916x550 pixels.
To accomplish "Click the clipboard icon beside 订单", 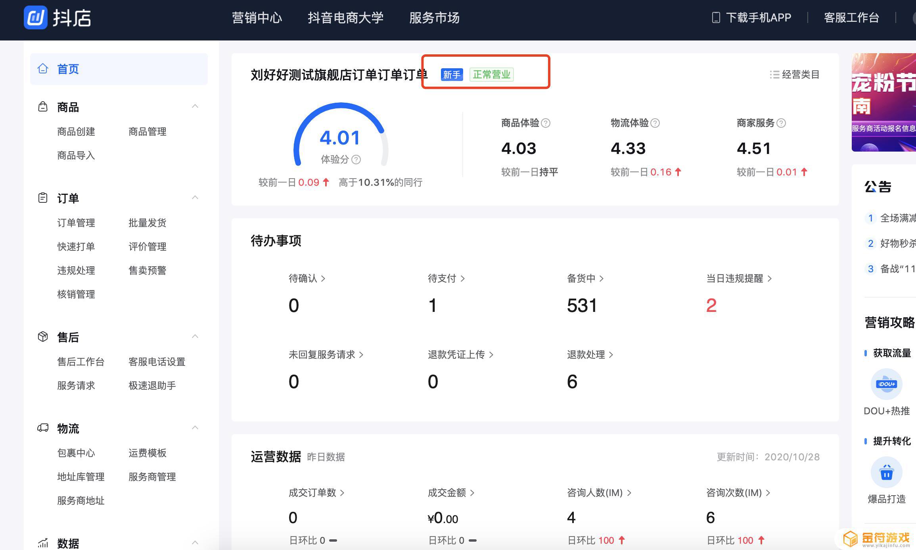I will [43, 198].
